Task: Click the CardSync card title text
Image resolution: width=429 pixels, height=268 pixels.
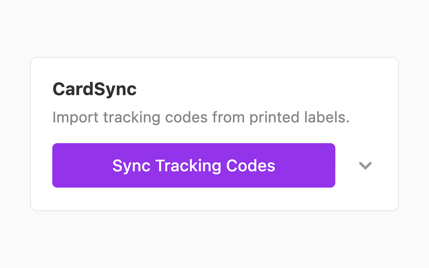Action: tap(94, 89)
